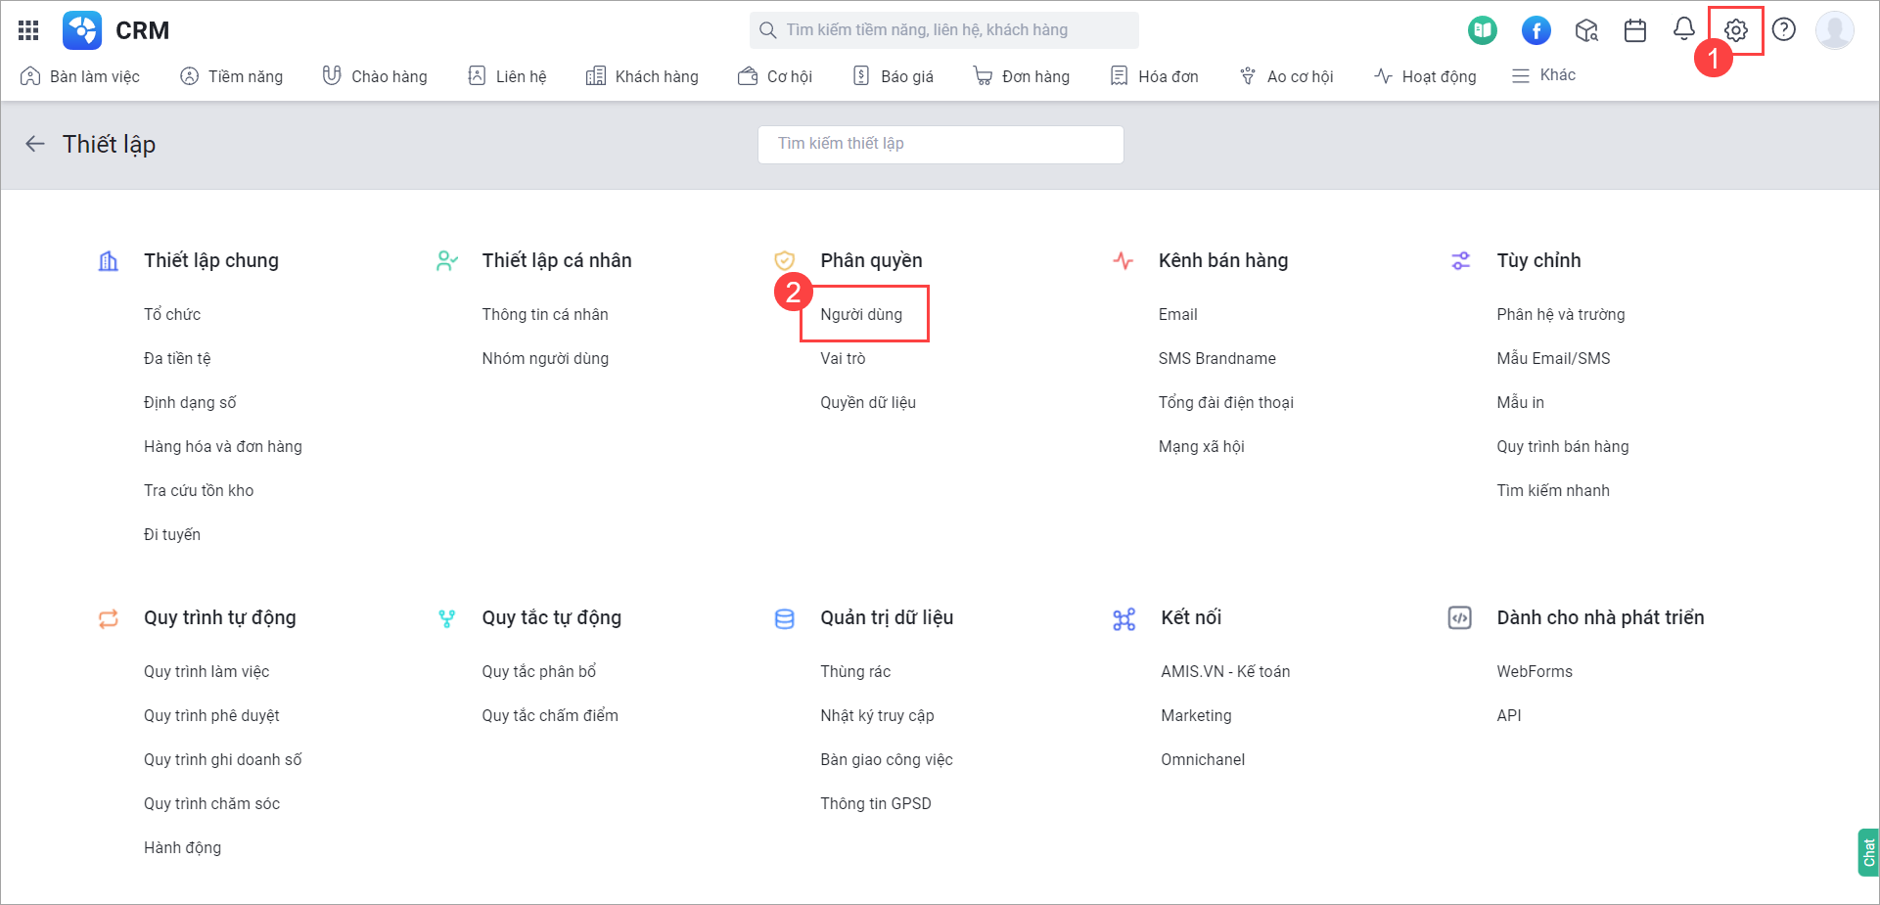Open the calendar icon in header
This screenshot has width=1880, height=905.
coord(1634,30)
